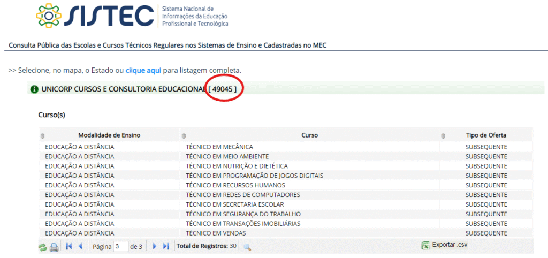Select row TÉCNICO EM VENDAS
The image size is (548, 258).
(286, 233)
